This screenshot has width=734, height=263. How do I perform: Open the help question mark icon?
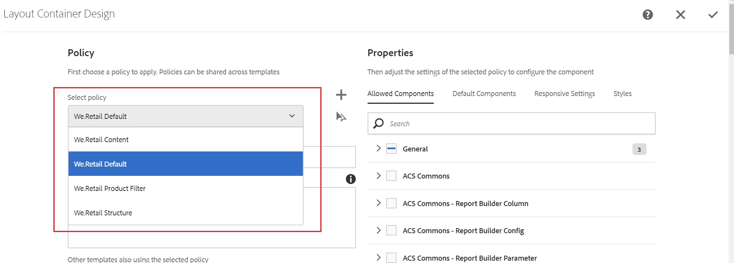coord(648,15)
